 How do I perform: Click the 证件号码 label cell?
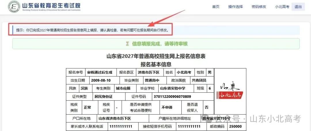point(139,97)
